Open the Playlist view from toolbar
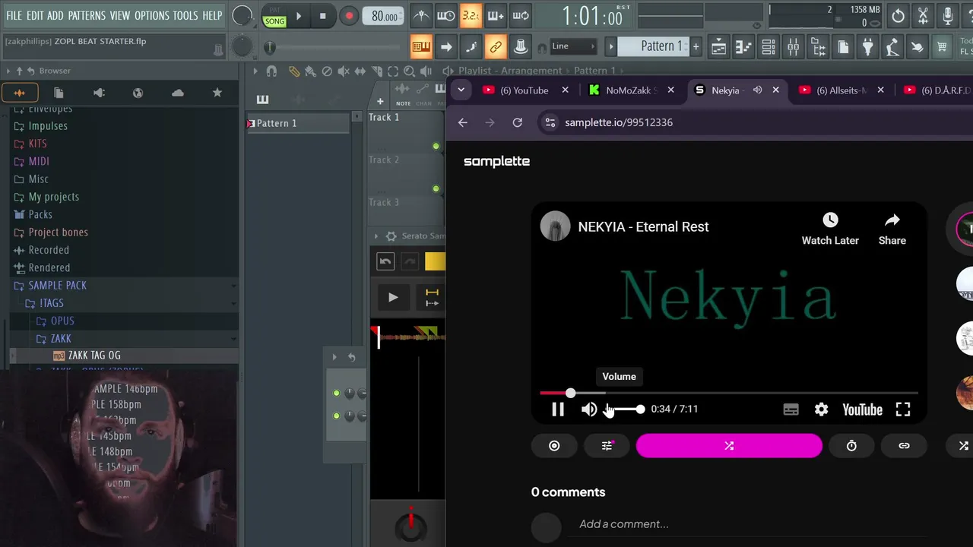This screenshot has height=547, width=973. click(x=718, y=47)
